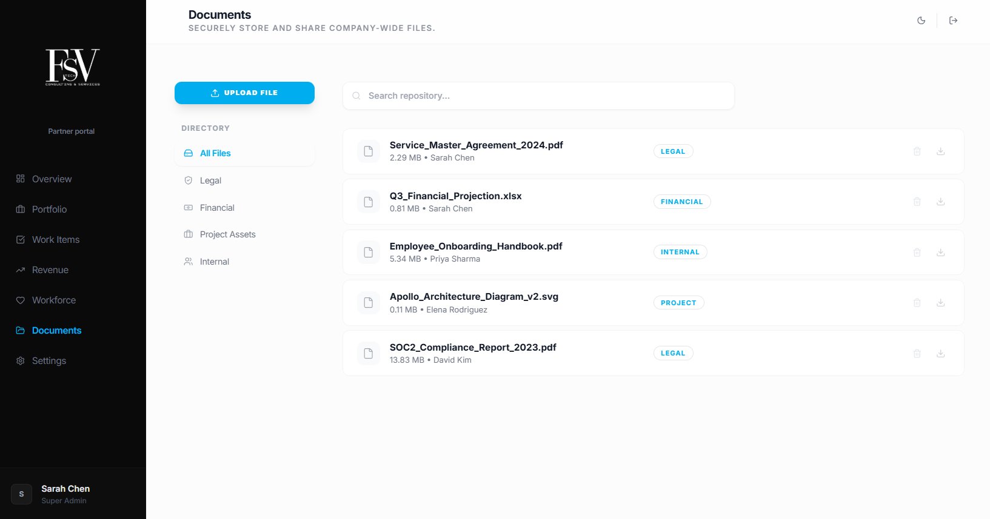Download SOC2_Compliance_Report_2023.pdf
The height and width of the screenshot is (519, 990).
(941, 353)
